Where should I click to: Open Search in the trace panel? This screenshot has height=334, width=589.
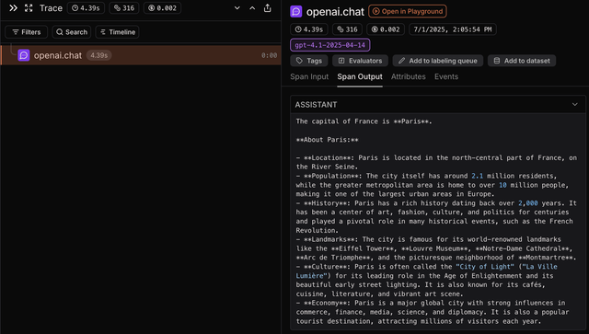72,32
